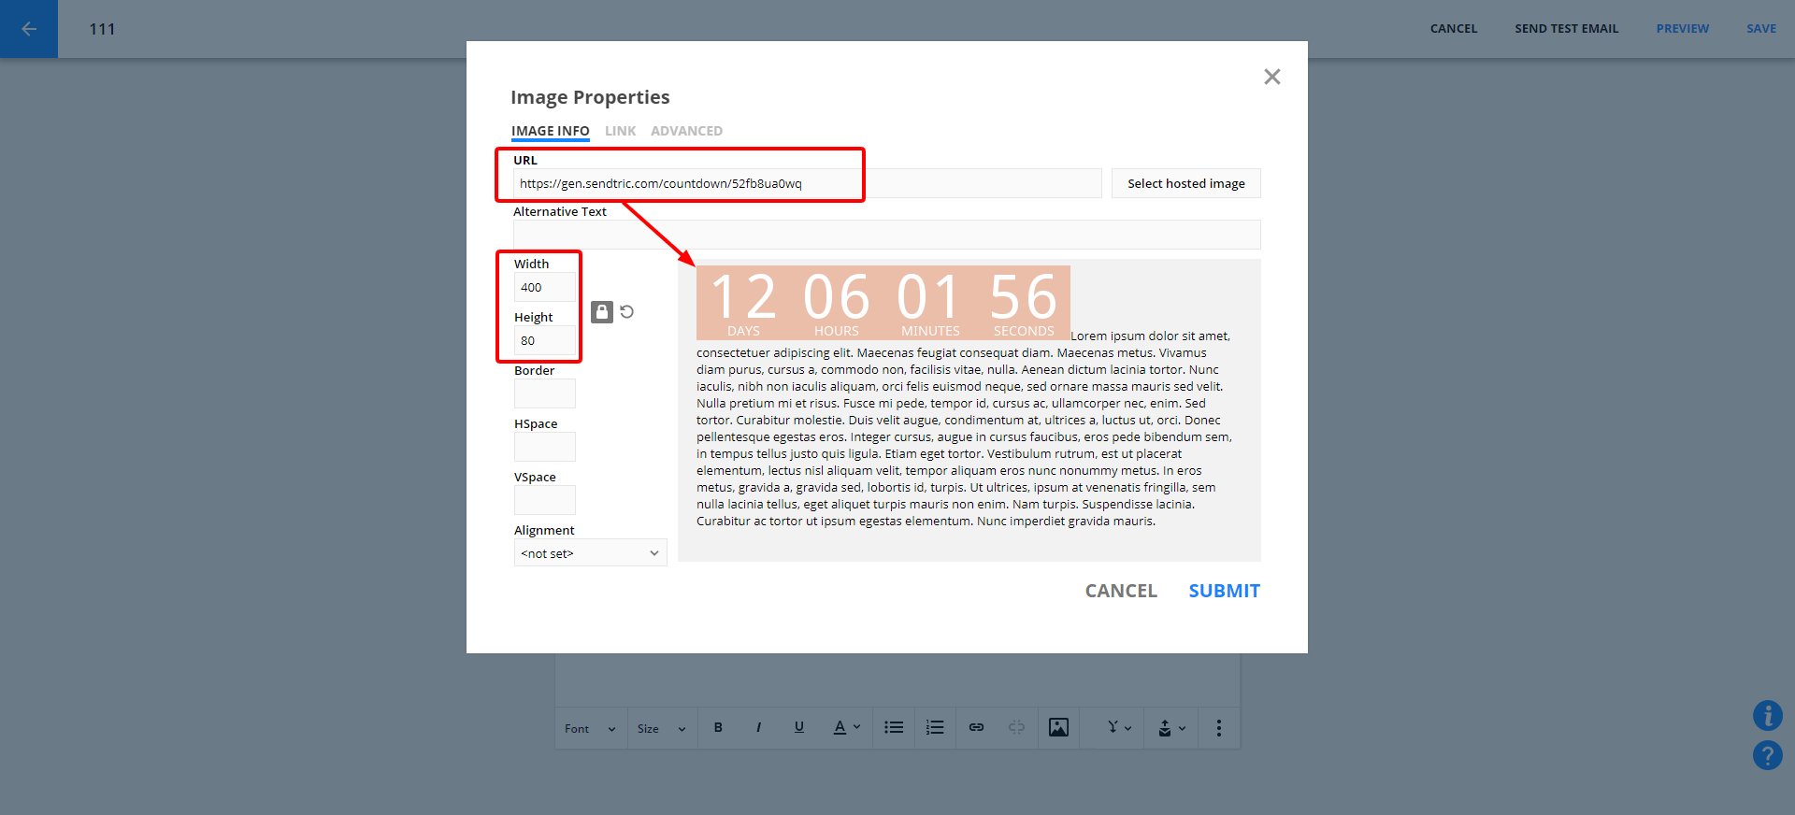The width and height of the screenshot is (1795, 815).
Task: Click the blue help question icon
Action: (1767, 755)
